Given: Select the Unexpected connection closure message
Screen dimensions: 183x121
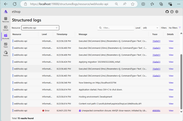Looking at the screenshot, I should click(x=114, y=111).
